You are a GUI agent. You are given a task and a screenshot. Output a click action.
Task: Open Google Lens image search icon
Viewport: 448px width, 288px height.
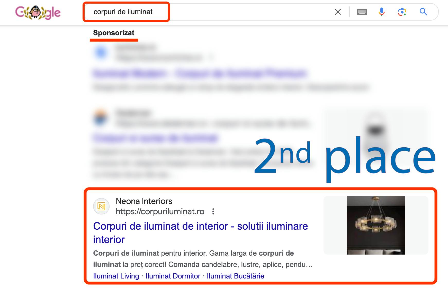point(402,12)
